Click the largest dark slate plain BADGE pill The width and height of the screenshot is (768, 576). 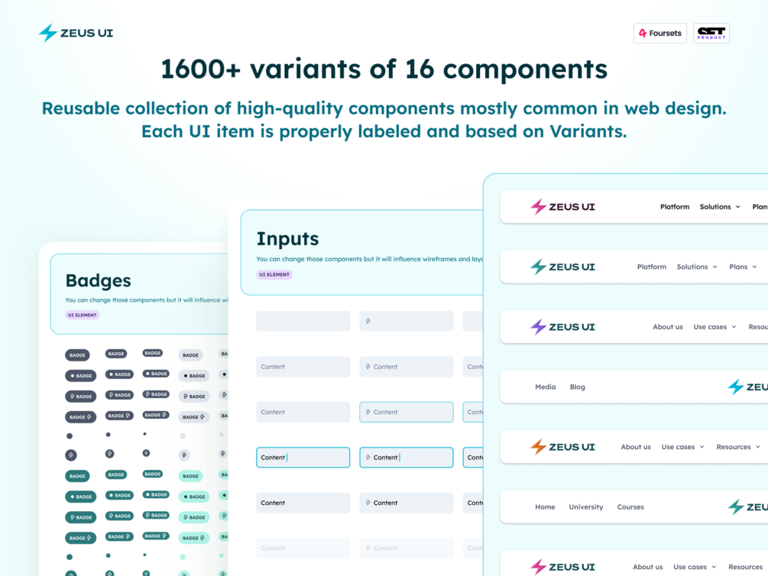77,355
